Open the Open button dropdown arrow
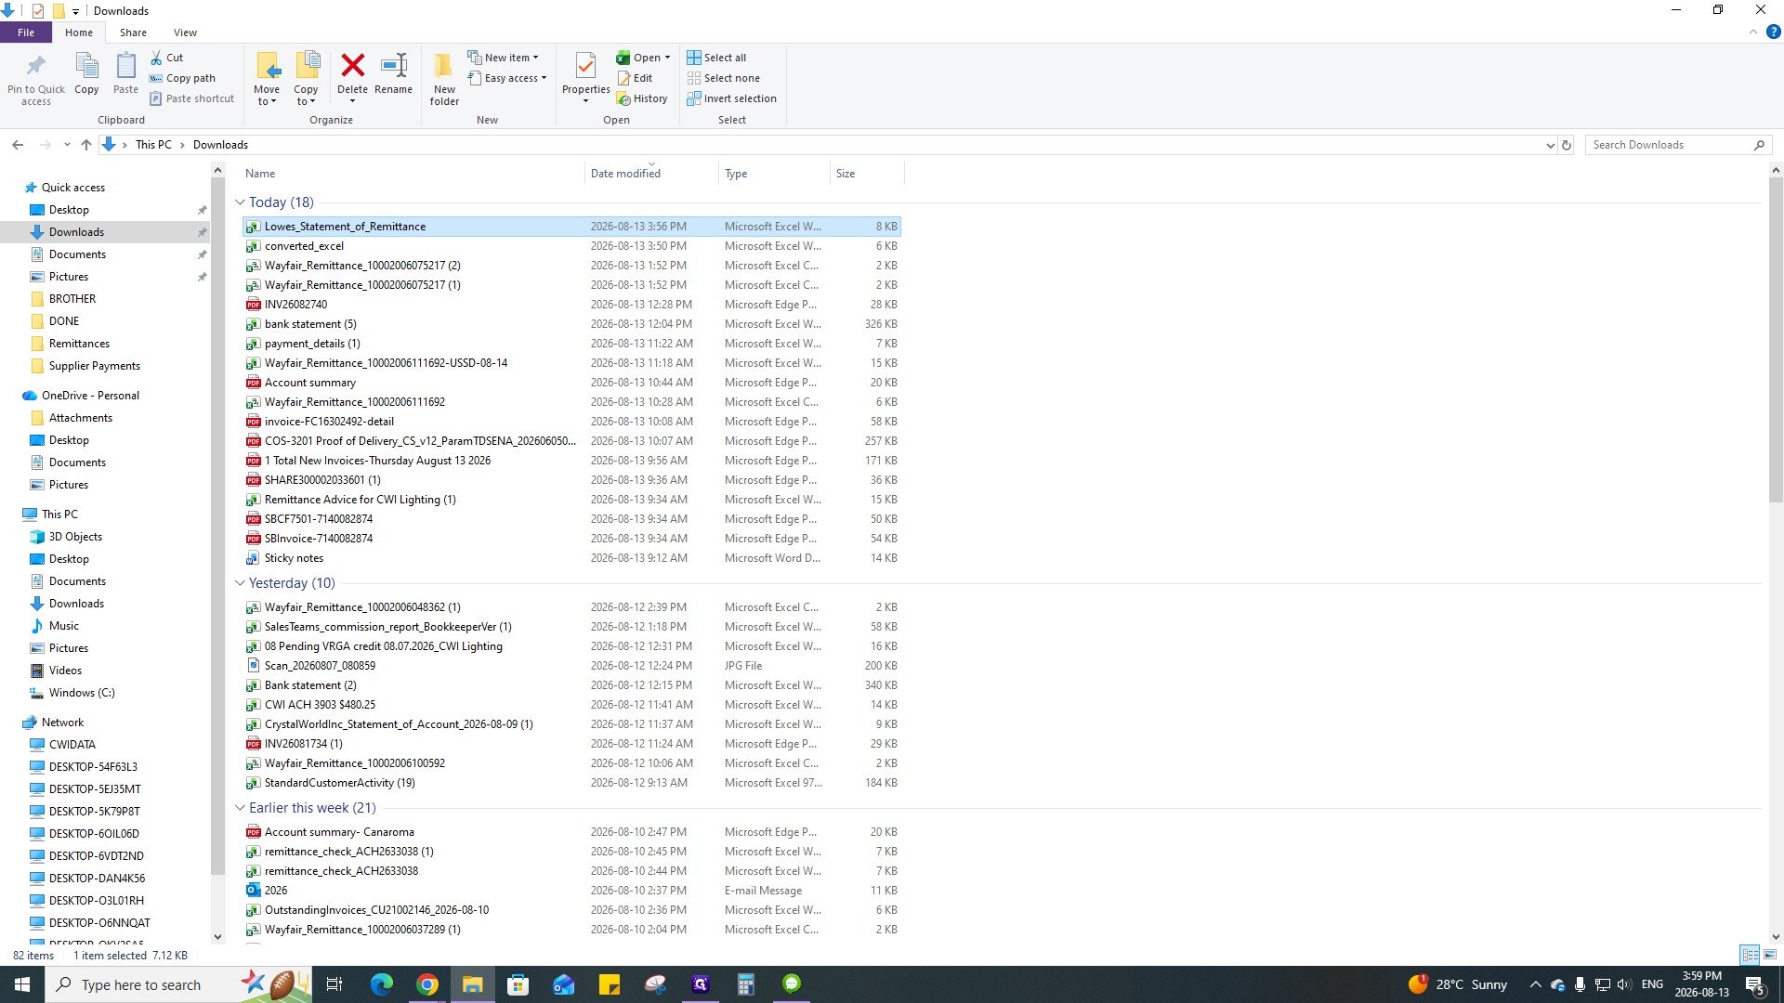The width and height of the screenshot is (1784, 1003). 667,58
